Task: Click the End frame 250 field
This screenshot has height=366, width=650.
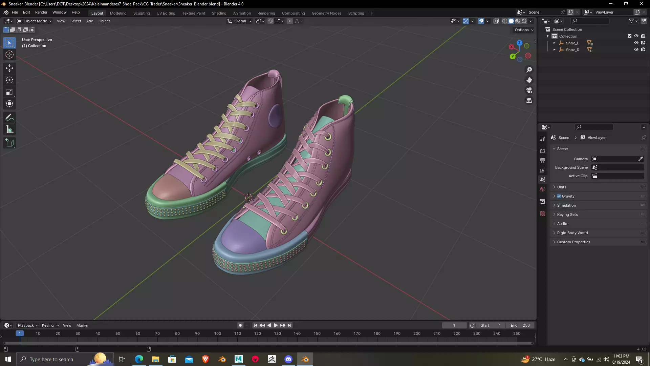Action: coord(521,325)
